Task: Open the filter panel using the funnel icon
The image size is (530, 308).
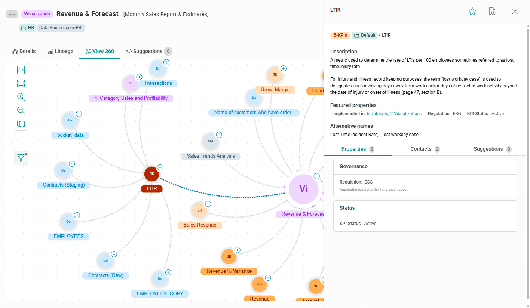Action: pyautogui.click(x=21, y=158)
